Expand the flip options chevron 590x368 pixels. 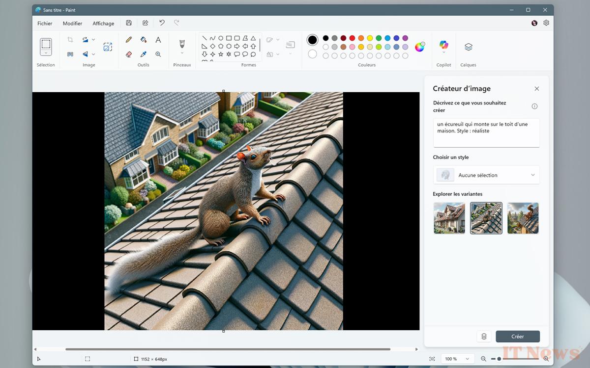click(x=93, y=54)
